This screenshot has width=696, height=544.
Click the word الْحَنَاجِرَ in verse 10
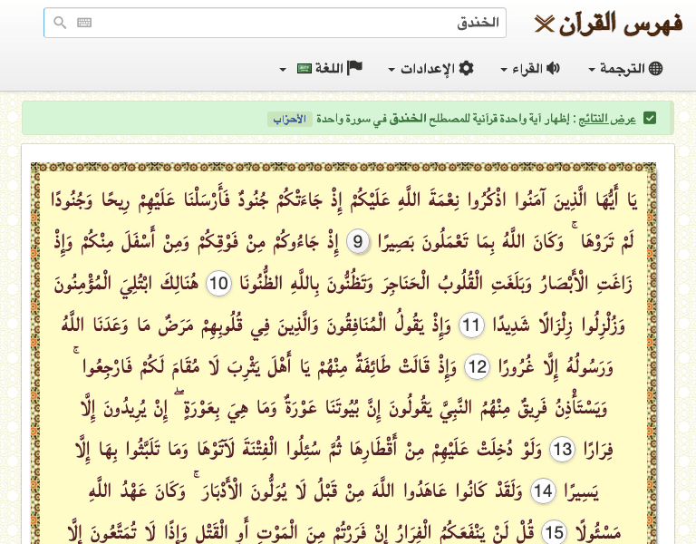point(406,283)
